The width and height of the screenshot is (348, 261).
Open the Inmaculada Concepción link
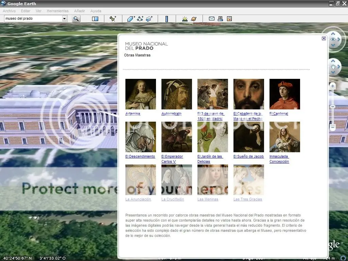pyautogui.click(x=279, y=159)
